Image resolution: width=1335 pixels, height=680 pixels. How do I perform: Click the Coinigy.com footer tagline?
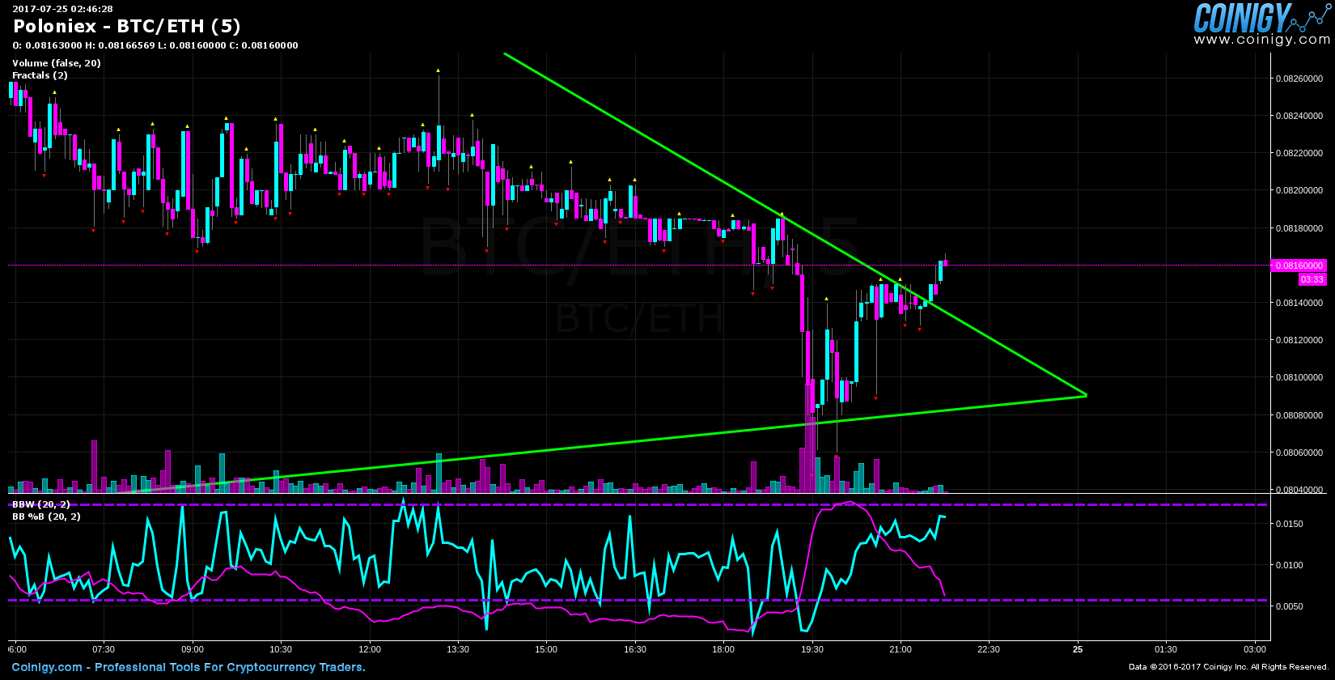point(189,668)
